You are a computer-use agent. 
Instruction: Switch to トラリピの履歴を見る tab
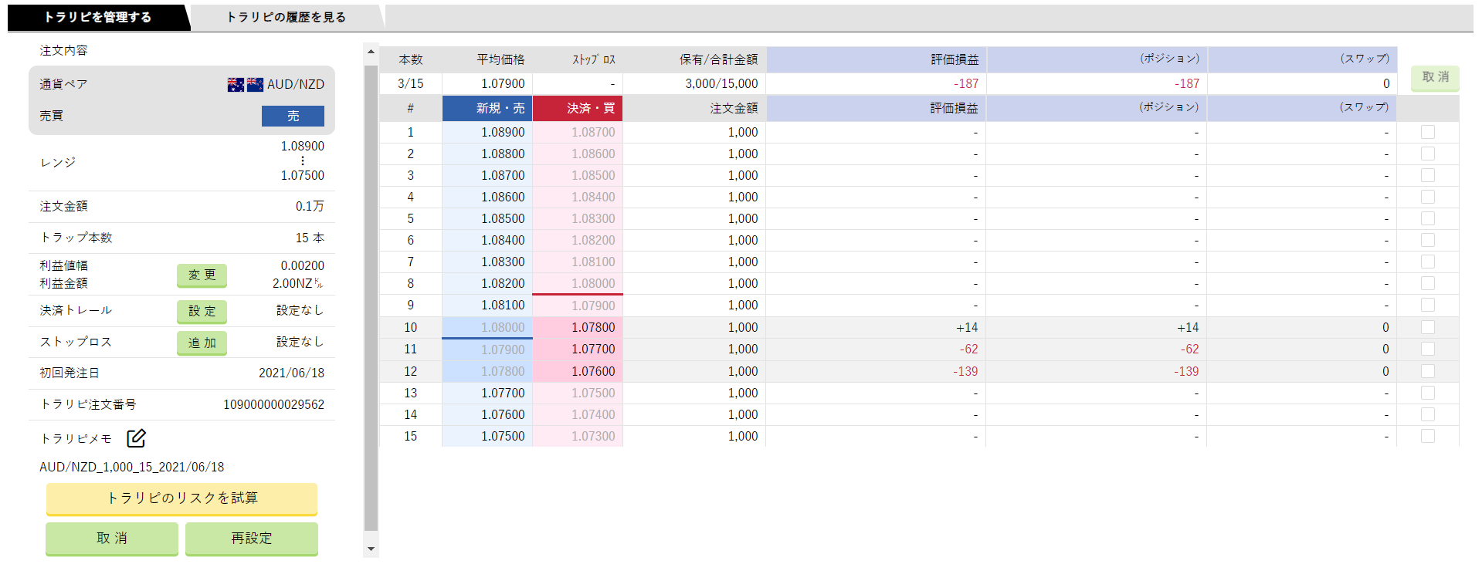point(286,17)
